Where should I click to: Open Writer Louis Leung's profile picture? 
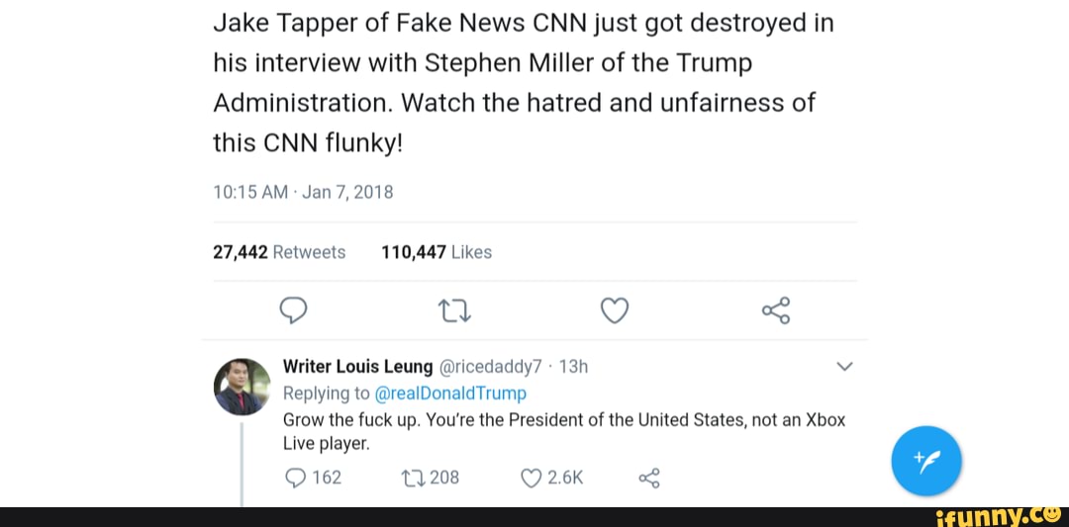pos(242,387)
